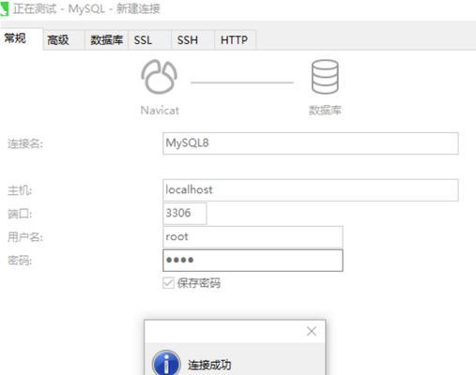Open the HTTP tab
Screen dimensions: 476x375
click(x=236, y=40)
